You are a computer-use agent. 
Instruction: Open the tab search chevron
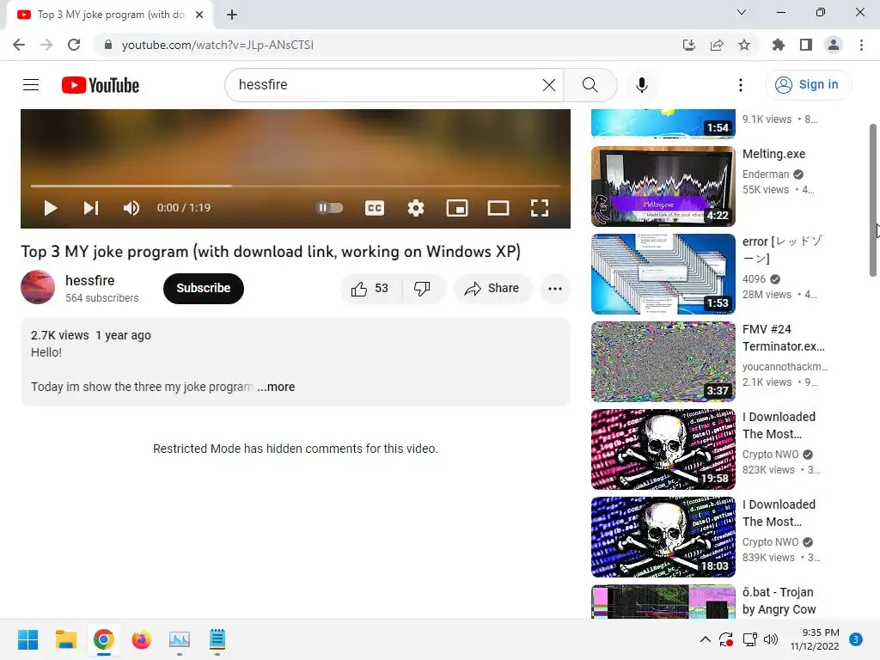pyautogui.click(x=742, y=12)
